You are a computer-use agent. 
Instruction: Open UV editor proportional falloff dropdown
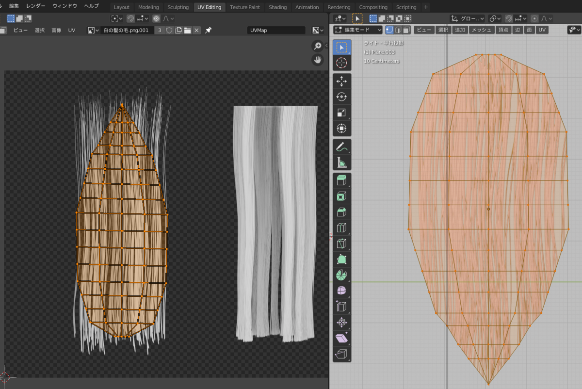168,18
